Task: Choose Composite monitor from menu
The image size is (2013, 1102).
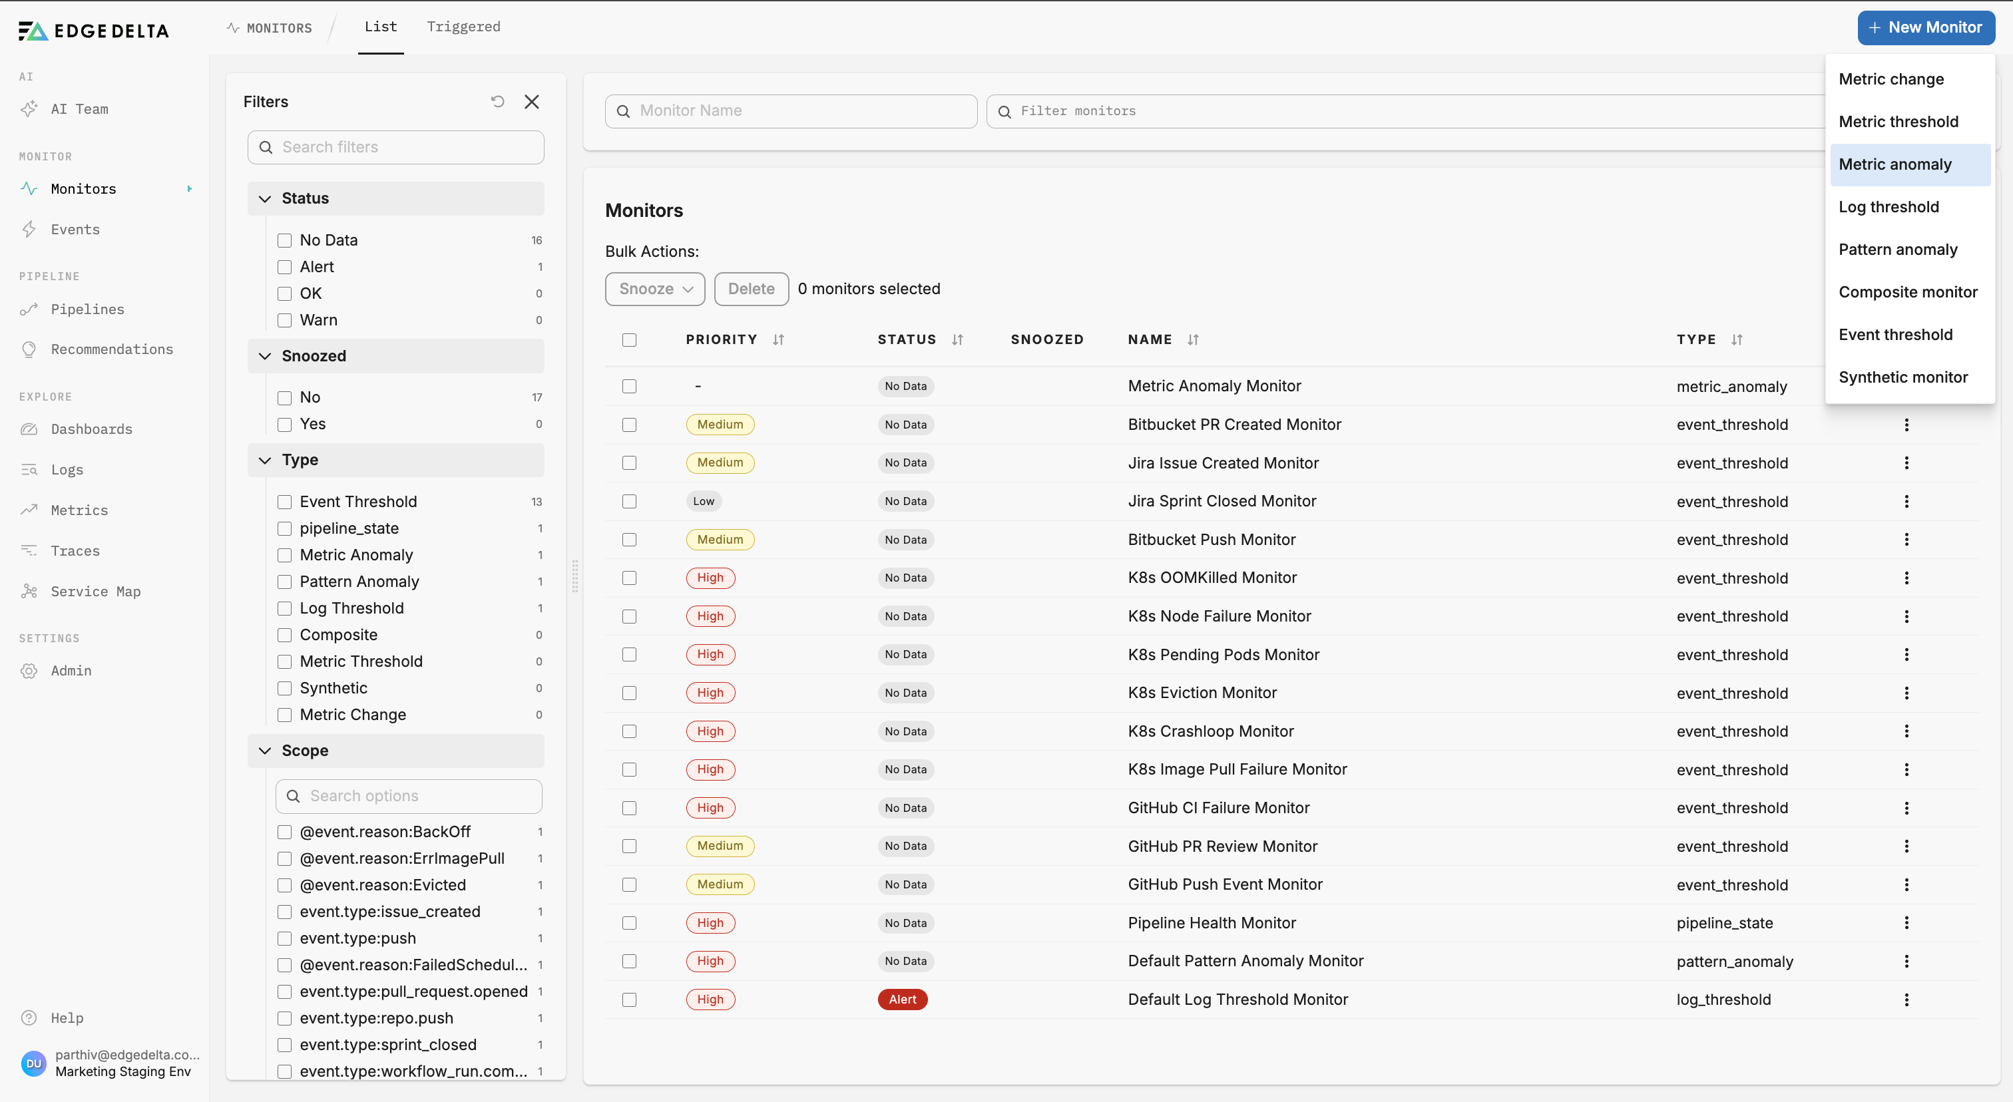Action: point(1910,292)
